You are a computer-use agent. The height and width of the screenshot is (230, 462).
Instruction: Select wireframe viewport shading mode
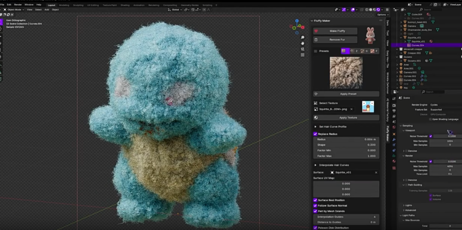point(367,10)
